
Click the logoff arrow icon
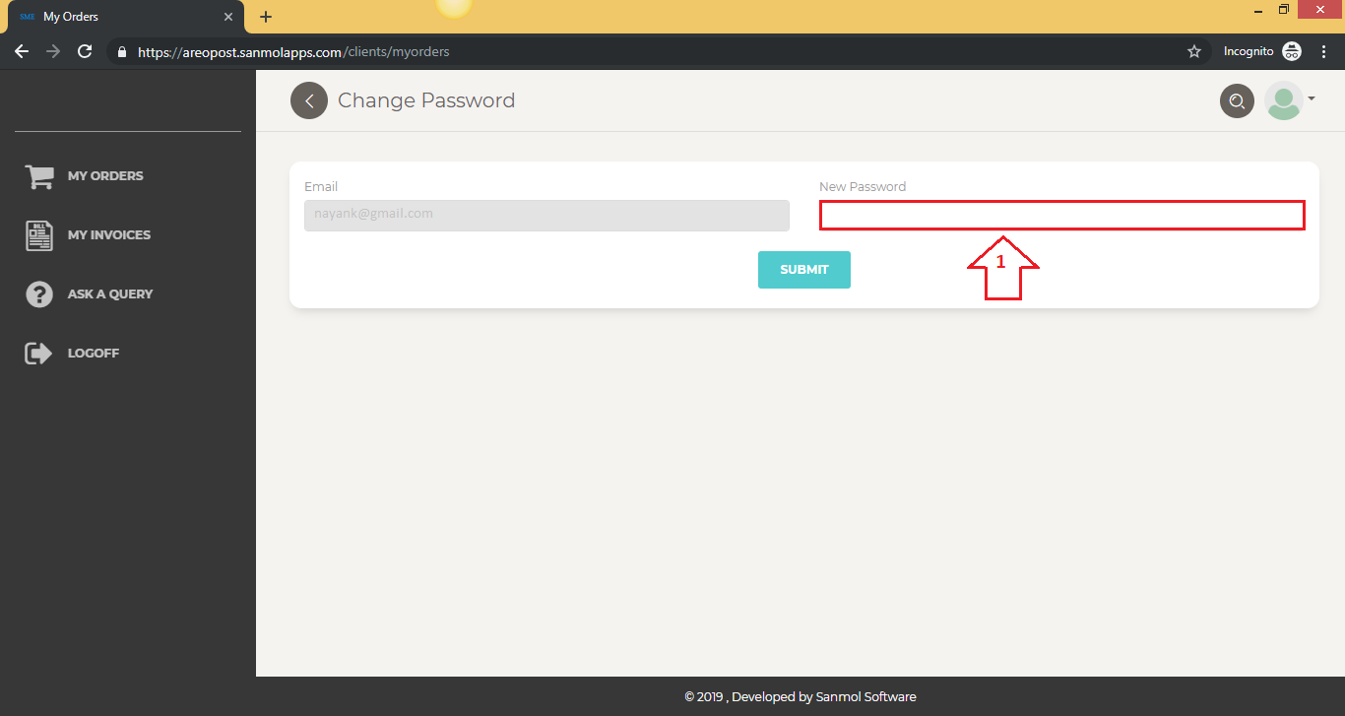(x=38, y=354)
